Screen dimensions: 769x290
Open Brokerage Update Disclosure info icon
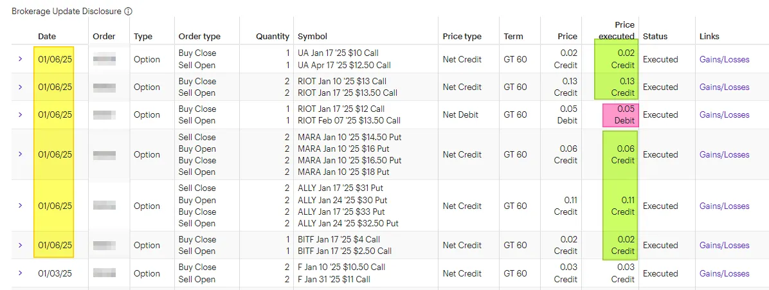pos(128,12)
